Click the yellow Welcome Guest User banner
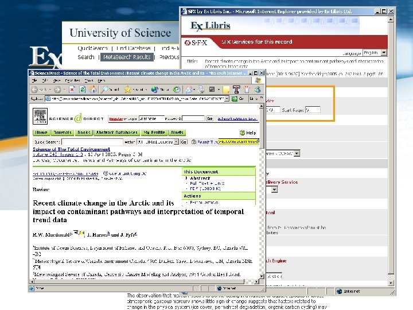This screenshot has height=310, width=413. (x=239, y=142)
